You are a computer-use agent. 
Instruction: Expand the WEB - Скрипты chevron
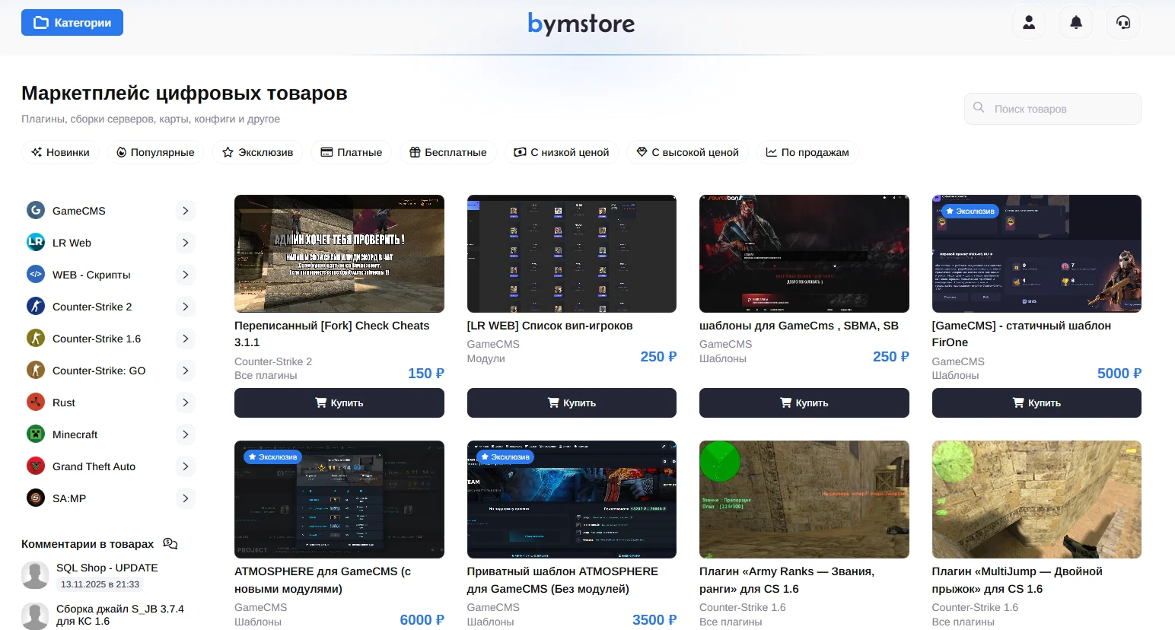pos(185,275)
